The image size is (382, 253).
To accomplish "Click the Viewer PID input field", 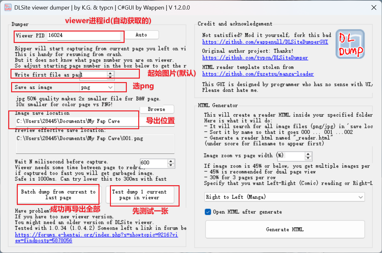I will coord(84,35).
